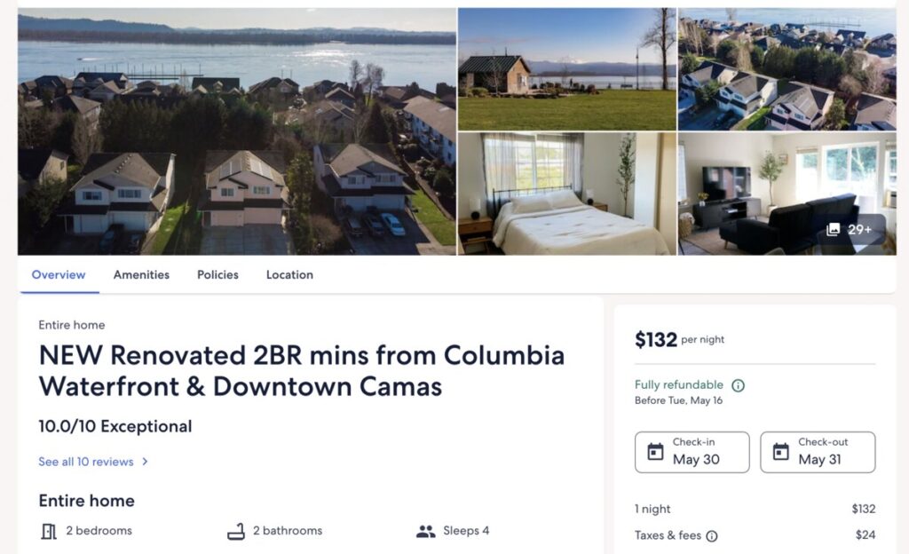Screen dimensions: 909x554
Task: Open the photo gallery 29+ icon
Action: click(x=833, y=229)
